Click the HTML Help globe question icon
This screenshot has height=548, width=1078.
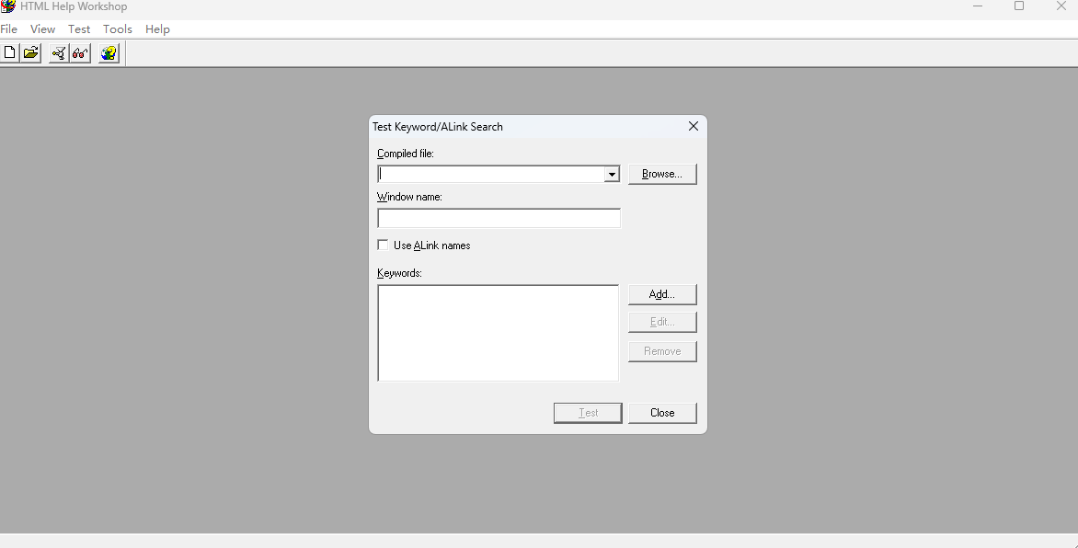pos(109,53)
